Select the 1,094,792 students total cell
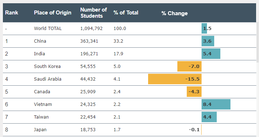259x137 pixels. click(91, 29)
